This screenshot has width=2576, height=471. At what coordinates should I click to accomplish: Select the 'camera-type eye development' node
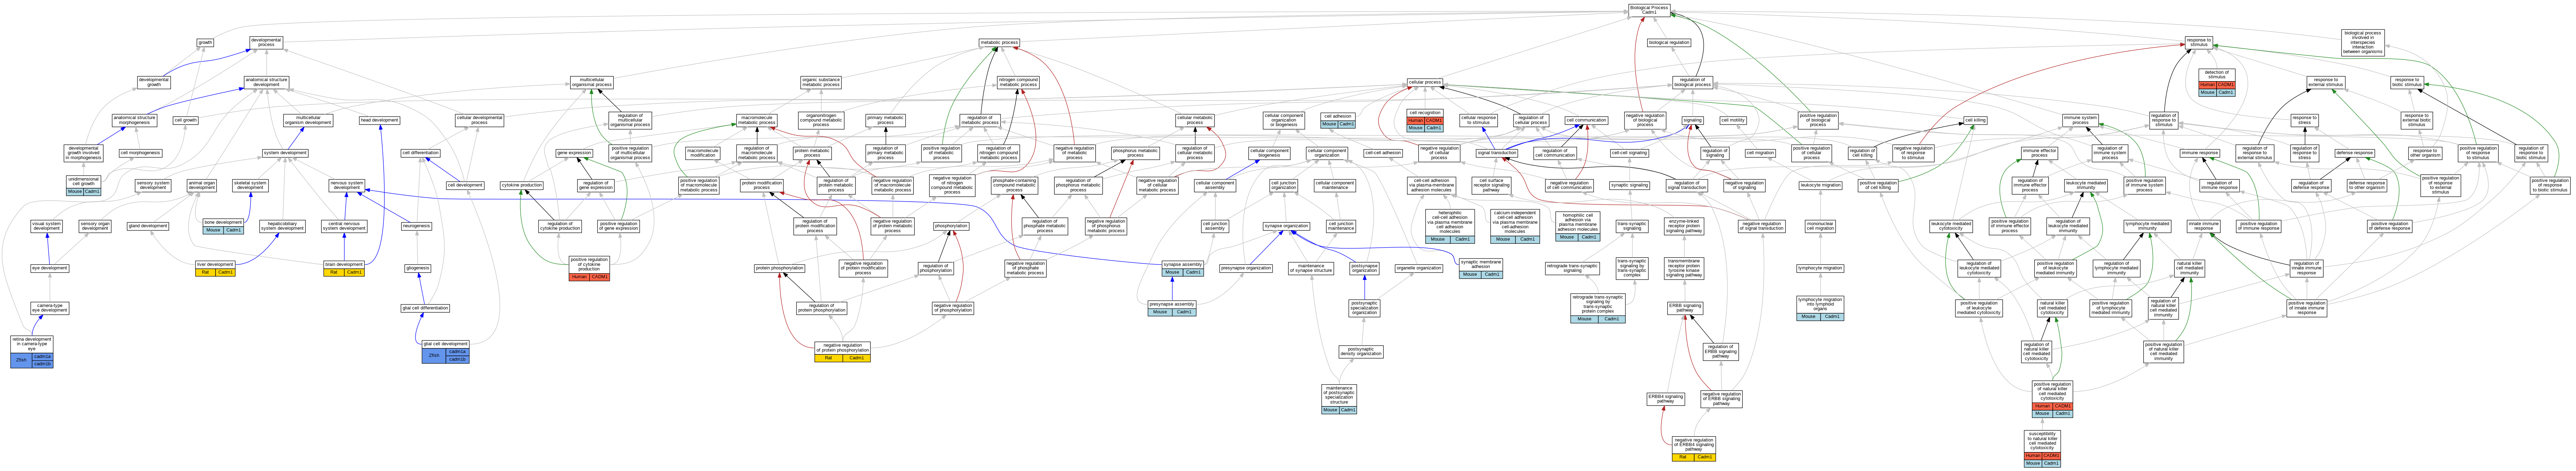click(49, 308)
